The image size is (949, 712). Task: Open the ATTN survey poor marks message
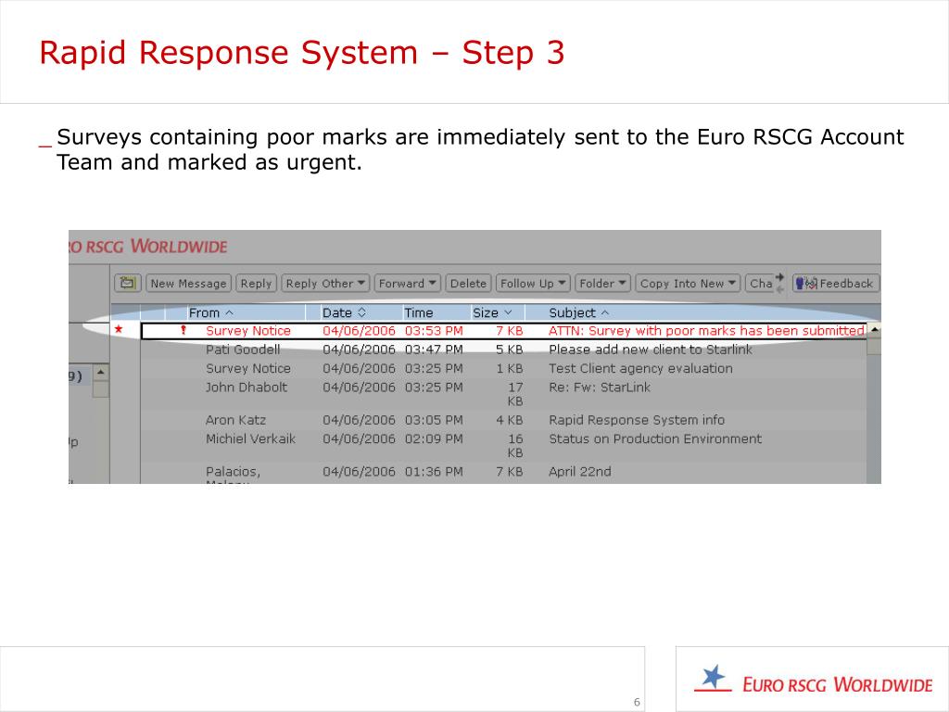pyautogui.click(x=706, y=331)
